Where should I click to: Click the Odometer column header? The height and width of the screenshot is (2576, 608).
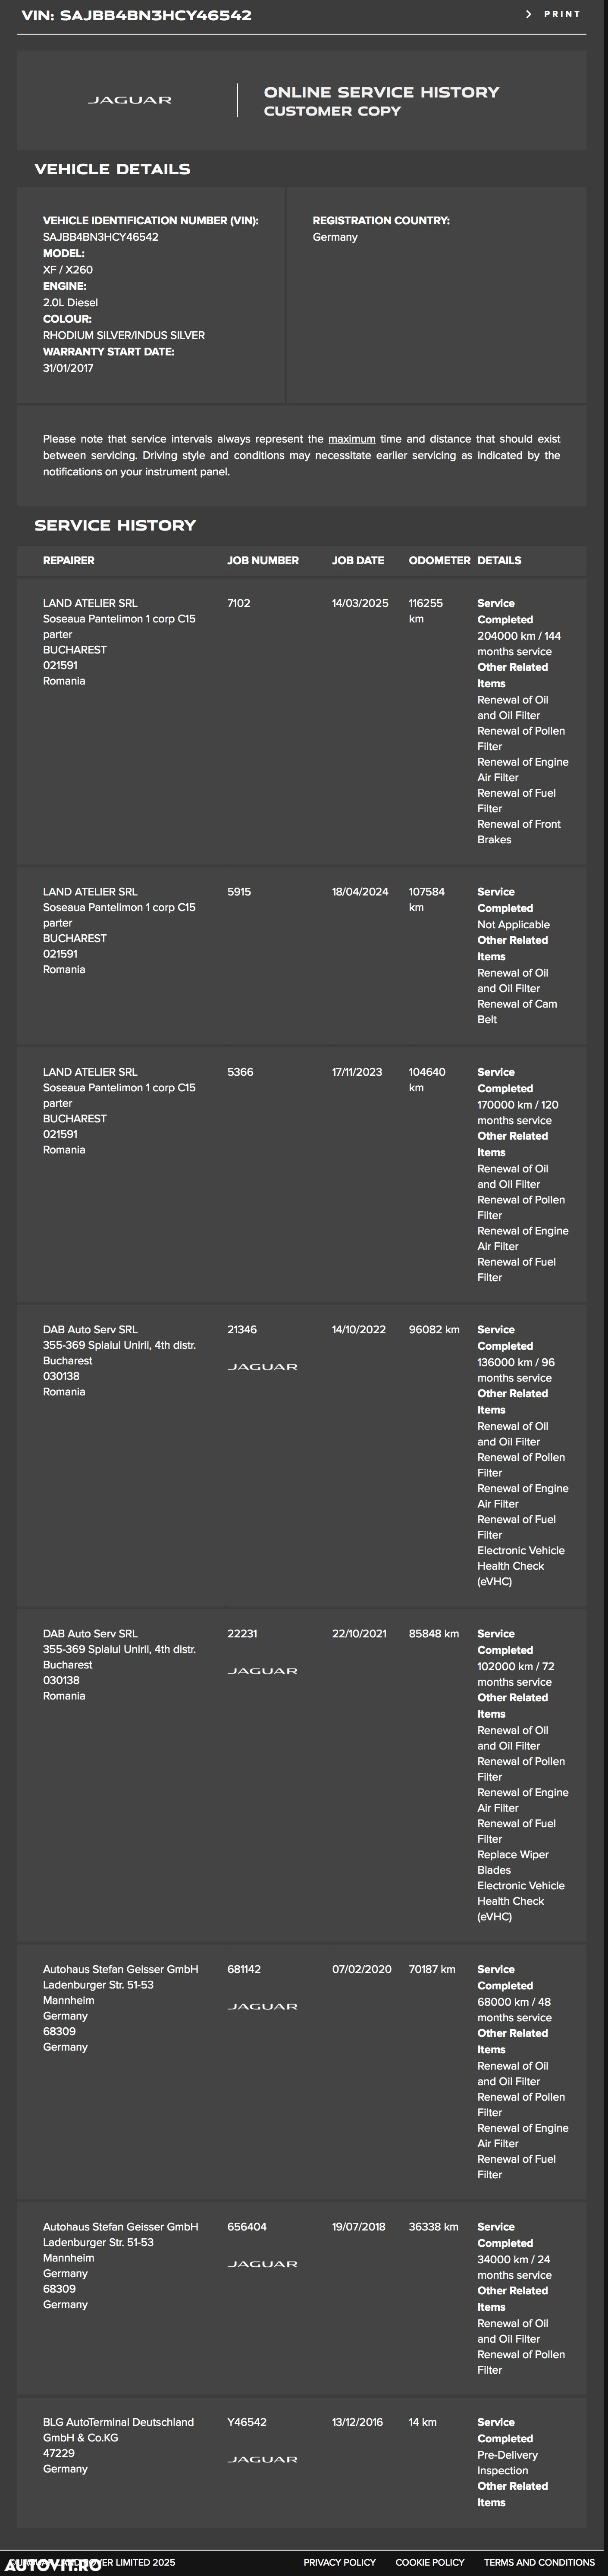click(x=439, y=560)
